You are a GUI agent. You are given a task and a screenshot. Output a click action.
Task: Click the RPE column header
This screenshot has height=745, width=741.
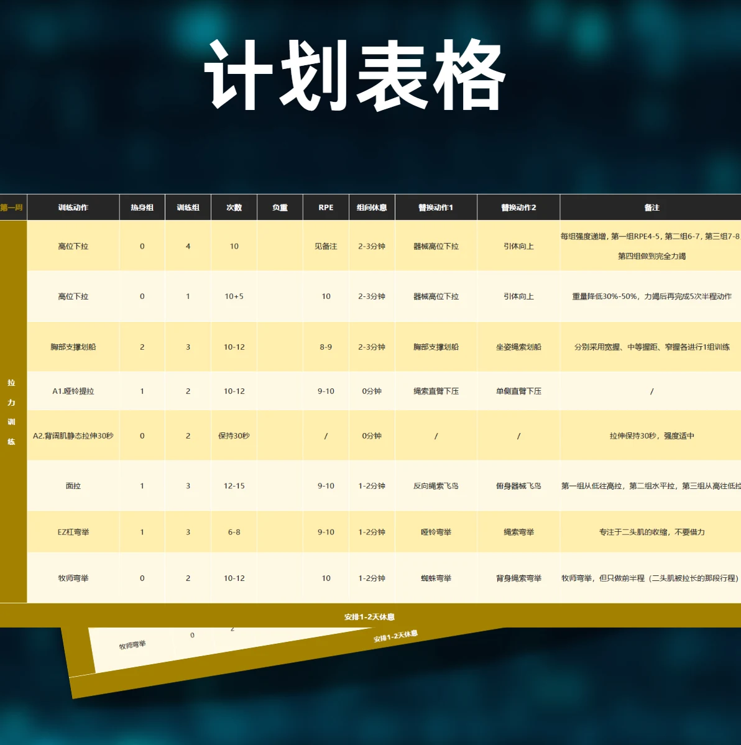(326, 207)
